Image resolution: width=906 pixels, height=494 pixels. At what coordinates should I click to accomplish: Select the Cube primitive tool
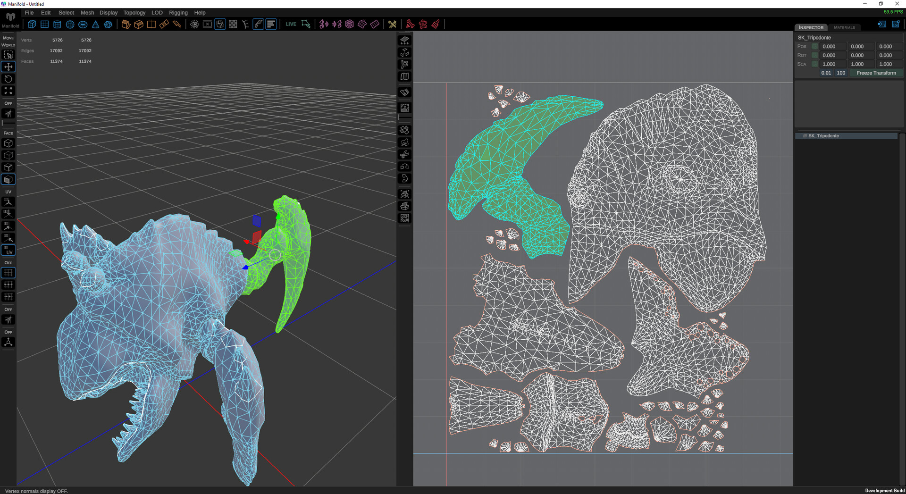(x=32, y=24)
